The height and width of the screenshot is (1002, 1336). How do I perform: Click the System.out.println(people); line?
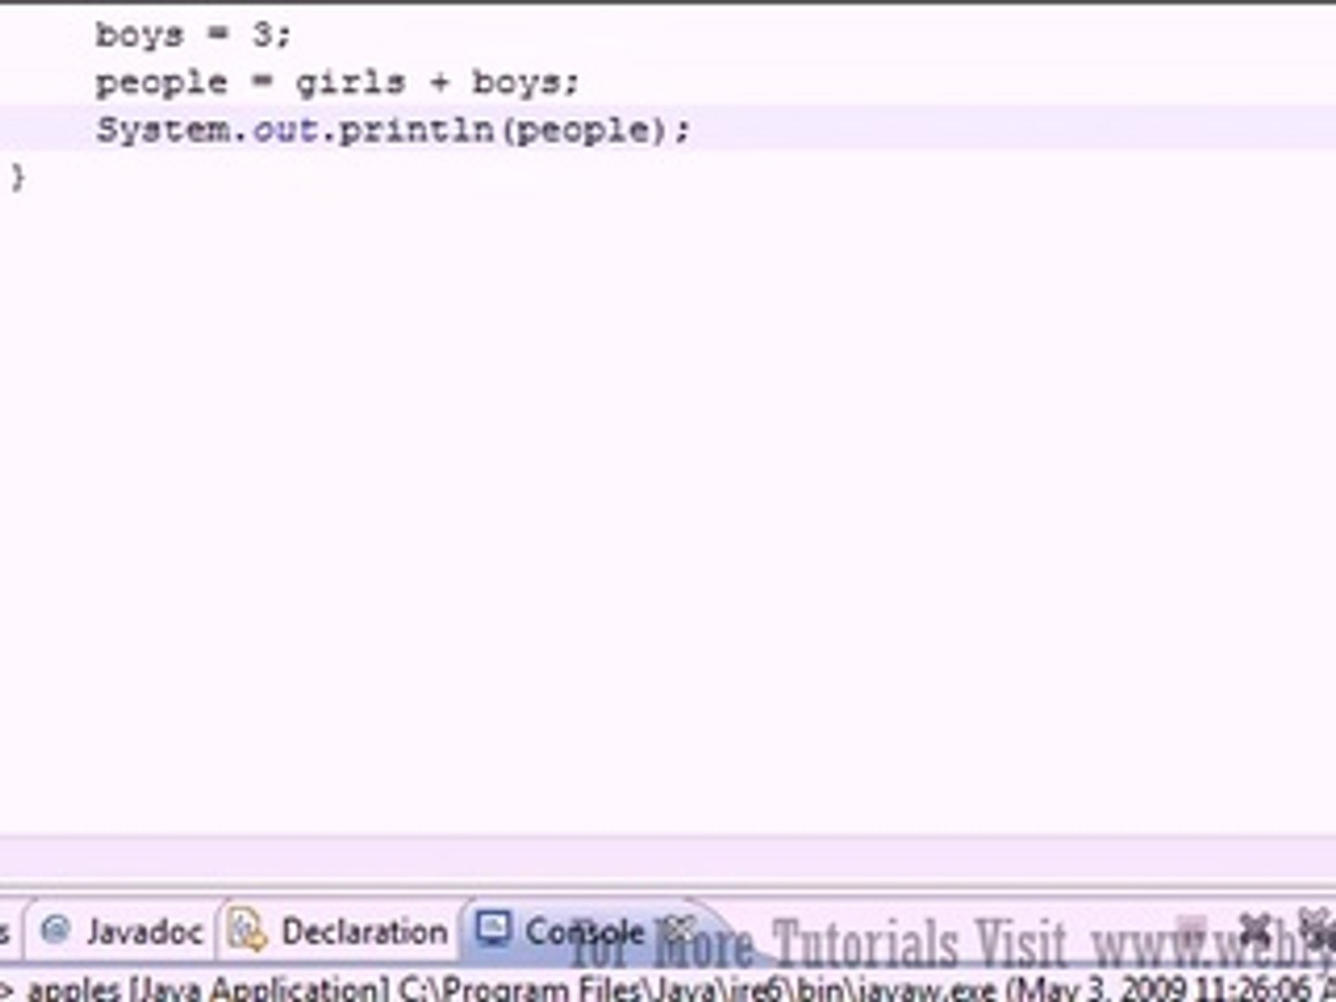[393, 129]
